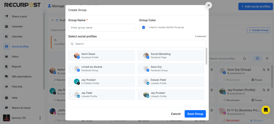
Task: Select the Darpan Patel LinkedIn checkbox
Action: (140, 82)
